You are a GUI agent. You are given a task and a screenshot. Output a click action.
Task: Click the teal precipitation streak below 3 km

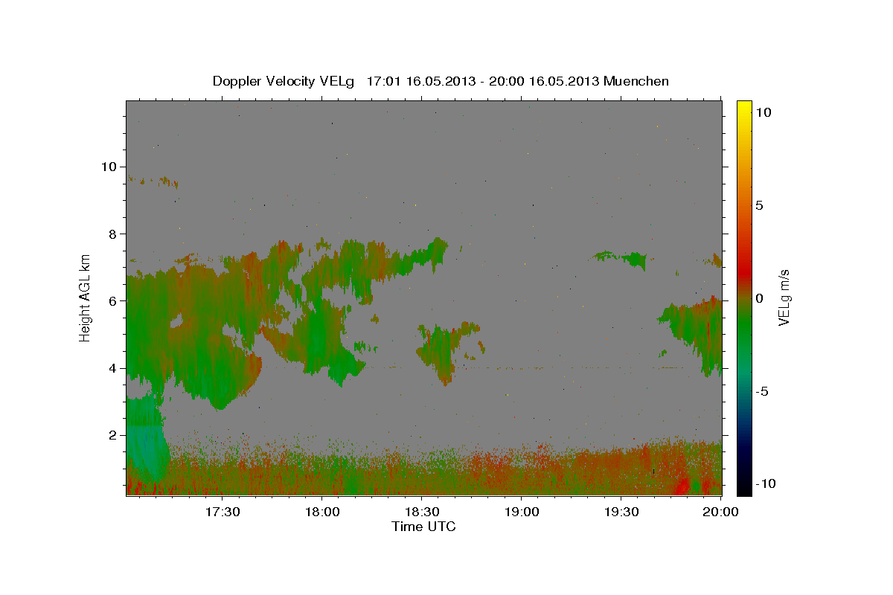[x=145, y=439]
